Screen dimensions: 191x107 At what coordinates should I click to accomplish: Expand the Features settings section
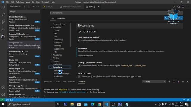click(x=51, y=61)
